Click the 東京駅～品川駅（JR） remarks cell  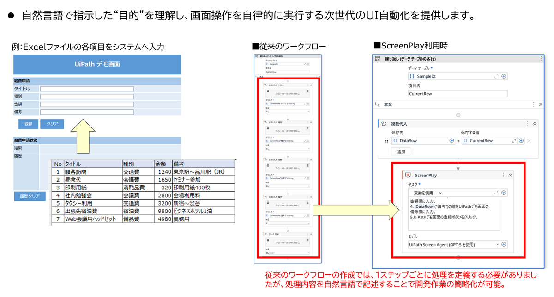pyautogui.click(x=204, y=172)
